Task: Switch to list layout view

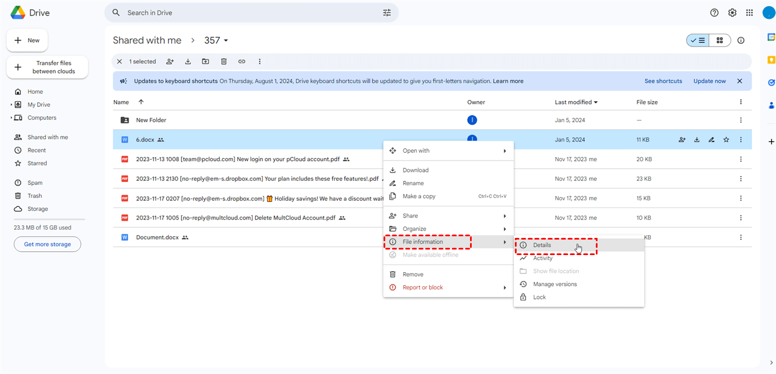Action: pos(698,40)
